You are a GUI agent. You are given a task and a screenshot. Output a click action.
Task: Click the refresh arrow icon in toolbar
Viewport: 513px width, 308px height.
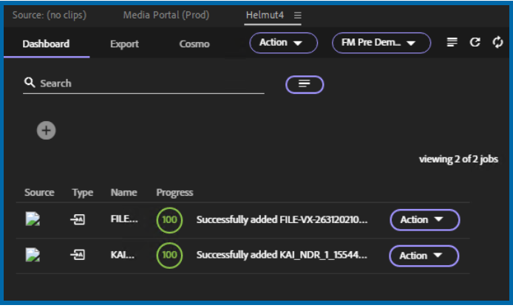pos(475,43)
